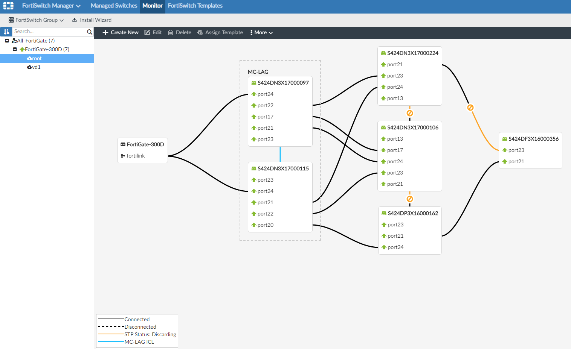Click the Delete toolbar button

click(179, 32)
